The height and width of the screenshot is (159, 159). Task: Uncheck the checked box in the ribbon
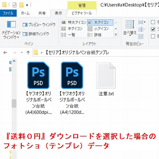(153, 29)
